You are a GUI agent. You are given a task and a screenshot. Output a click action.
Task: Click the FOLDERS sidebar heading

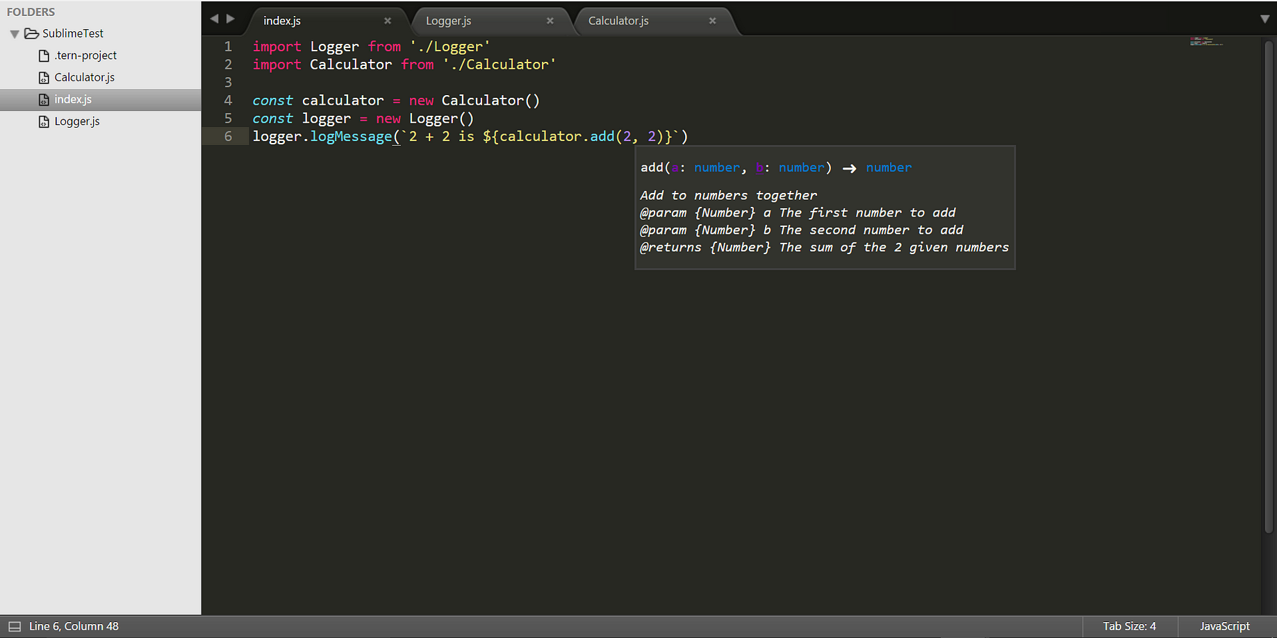click(x=31, y=12)
